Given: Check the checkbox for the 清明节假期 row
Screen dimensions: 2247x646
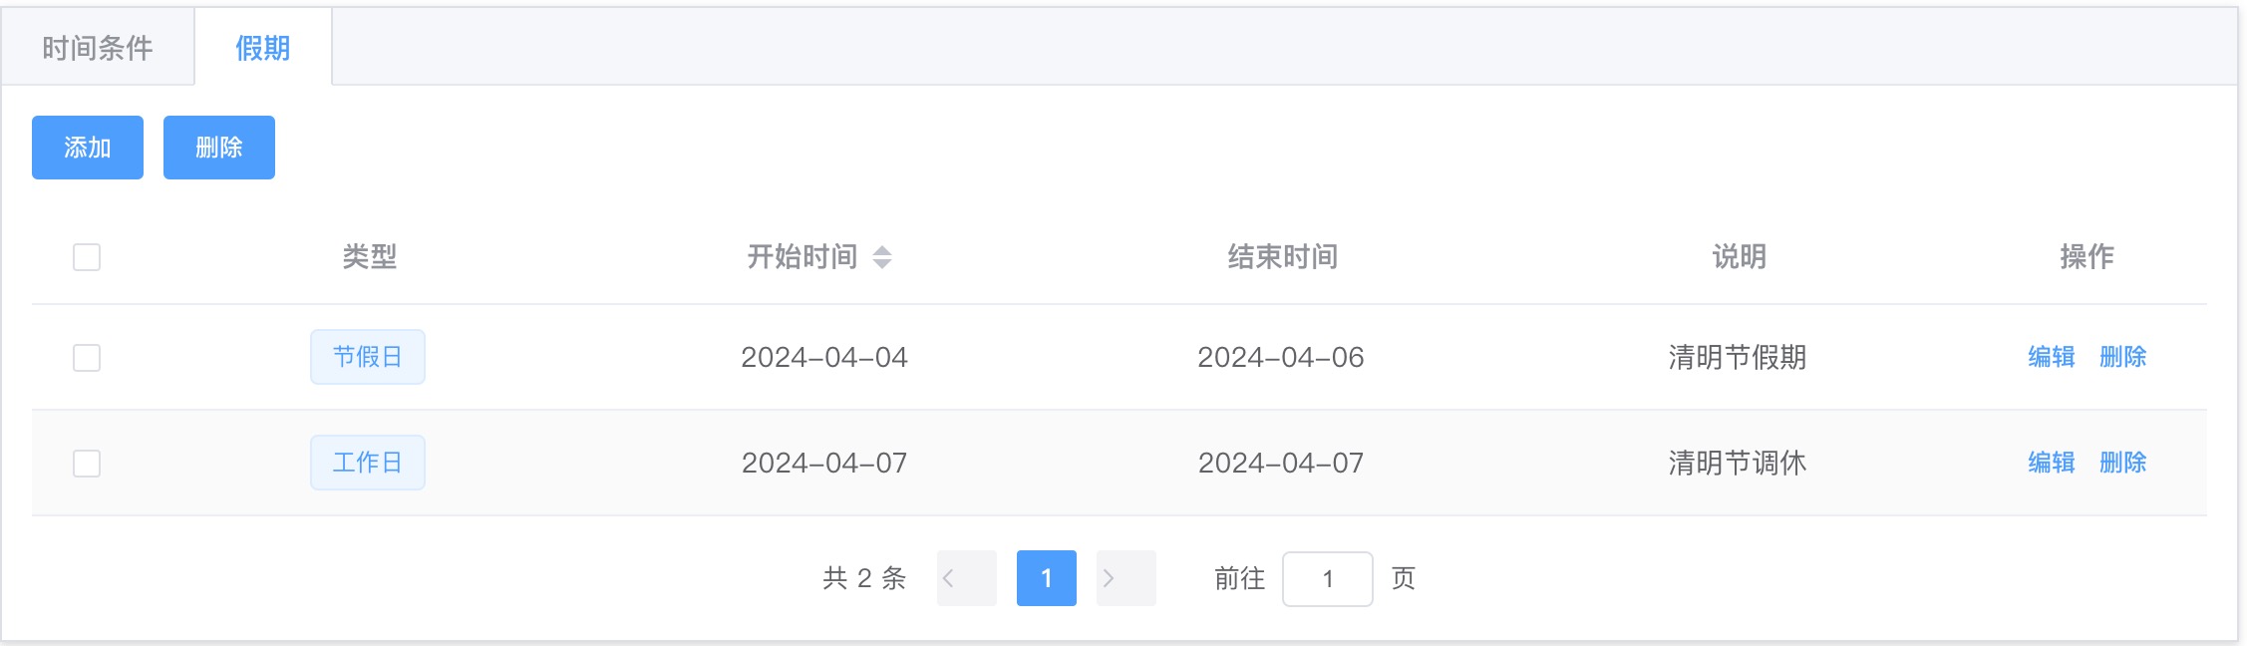Looking at the screenshot, I should click(86, 356).
